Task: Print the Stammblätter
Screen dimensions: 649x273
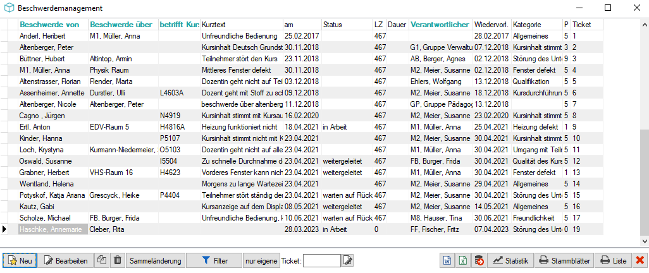Action: point(564,260)
